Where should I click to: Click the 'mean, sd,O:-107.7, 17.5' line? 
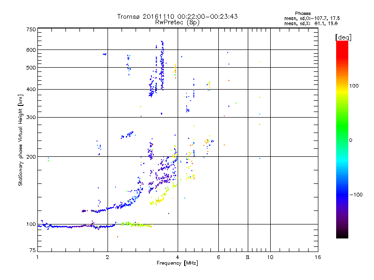(x=312, y=18)
